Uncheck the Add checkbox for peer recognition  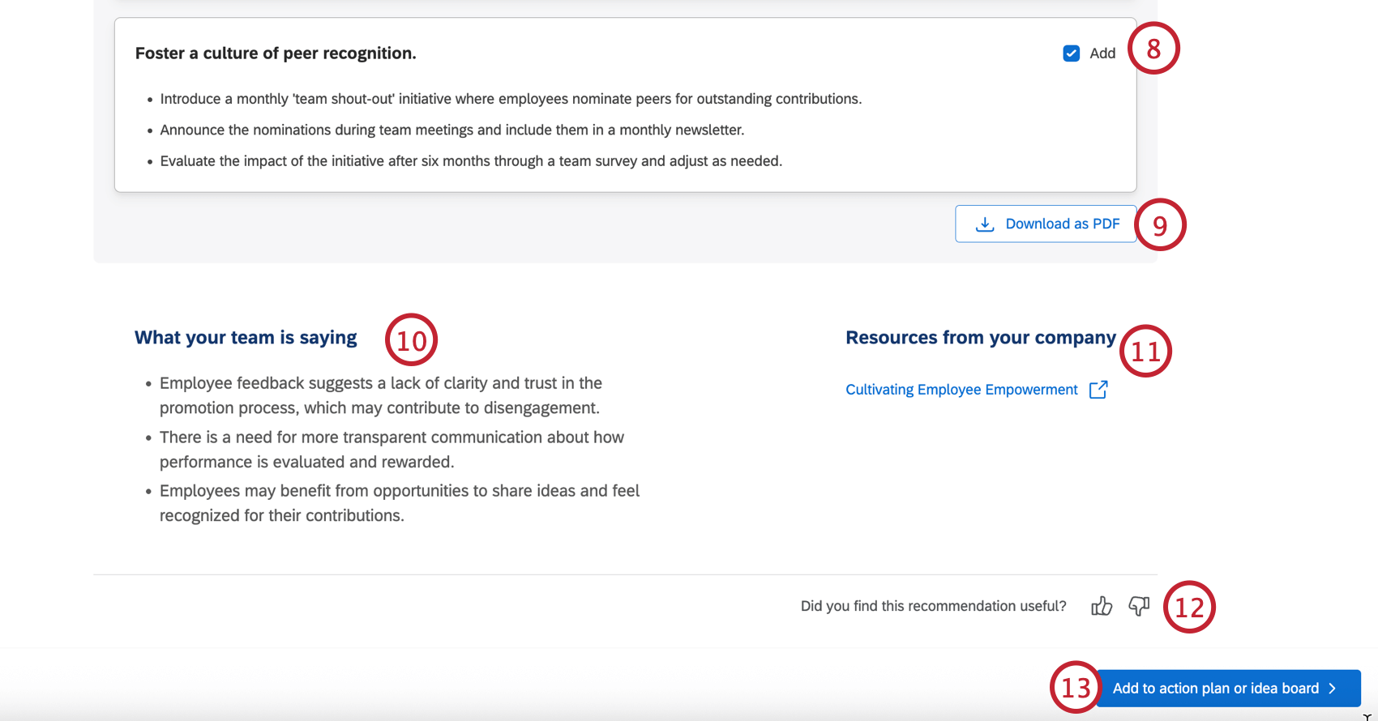(1071, 53)
